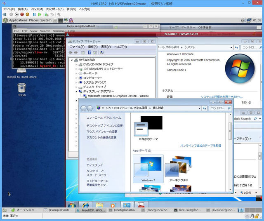The width and height of the screenshot is (264, 221).
Task: Expand the IDE ATA/ATAPI コントローラー node
Action: point(76,69)
